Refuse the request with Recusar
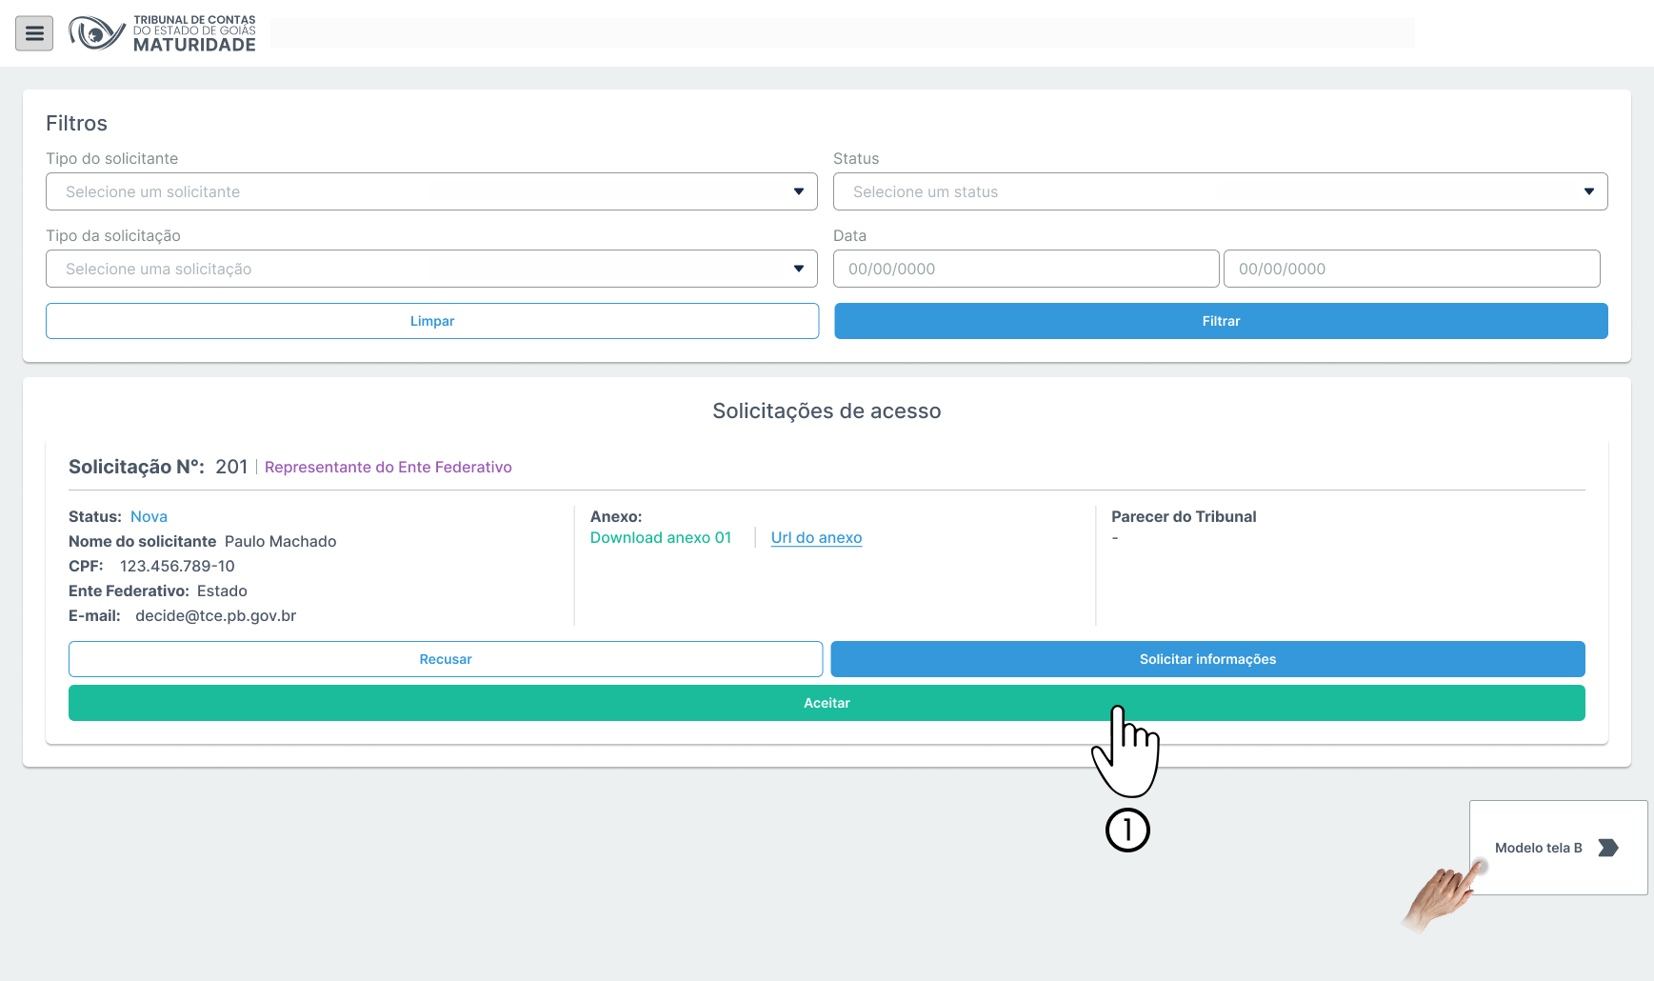1654x981 pixels. click(x=445, y=659)
